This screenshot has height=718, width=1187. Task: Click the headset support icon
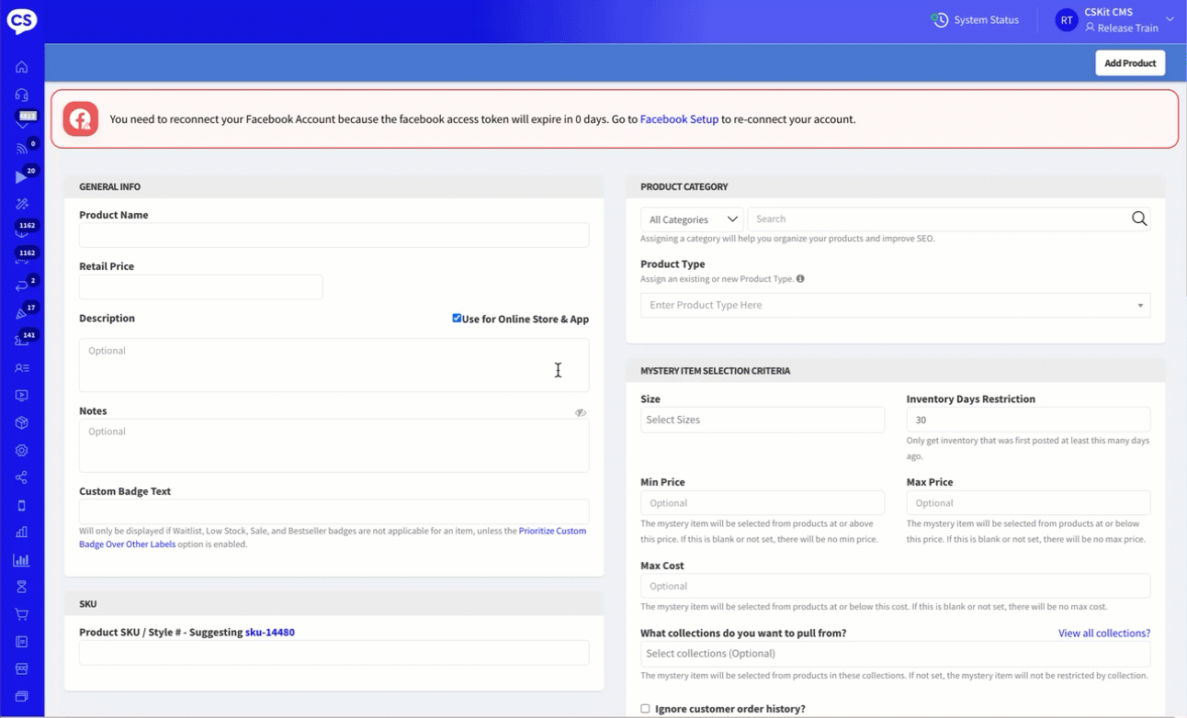coord(21,95)
